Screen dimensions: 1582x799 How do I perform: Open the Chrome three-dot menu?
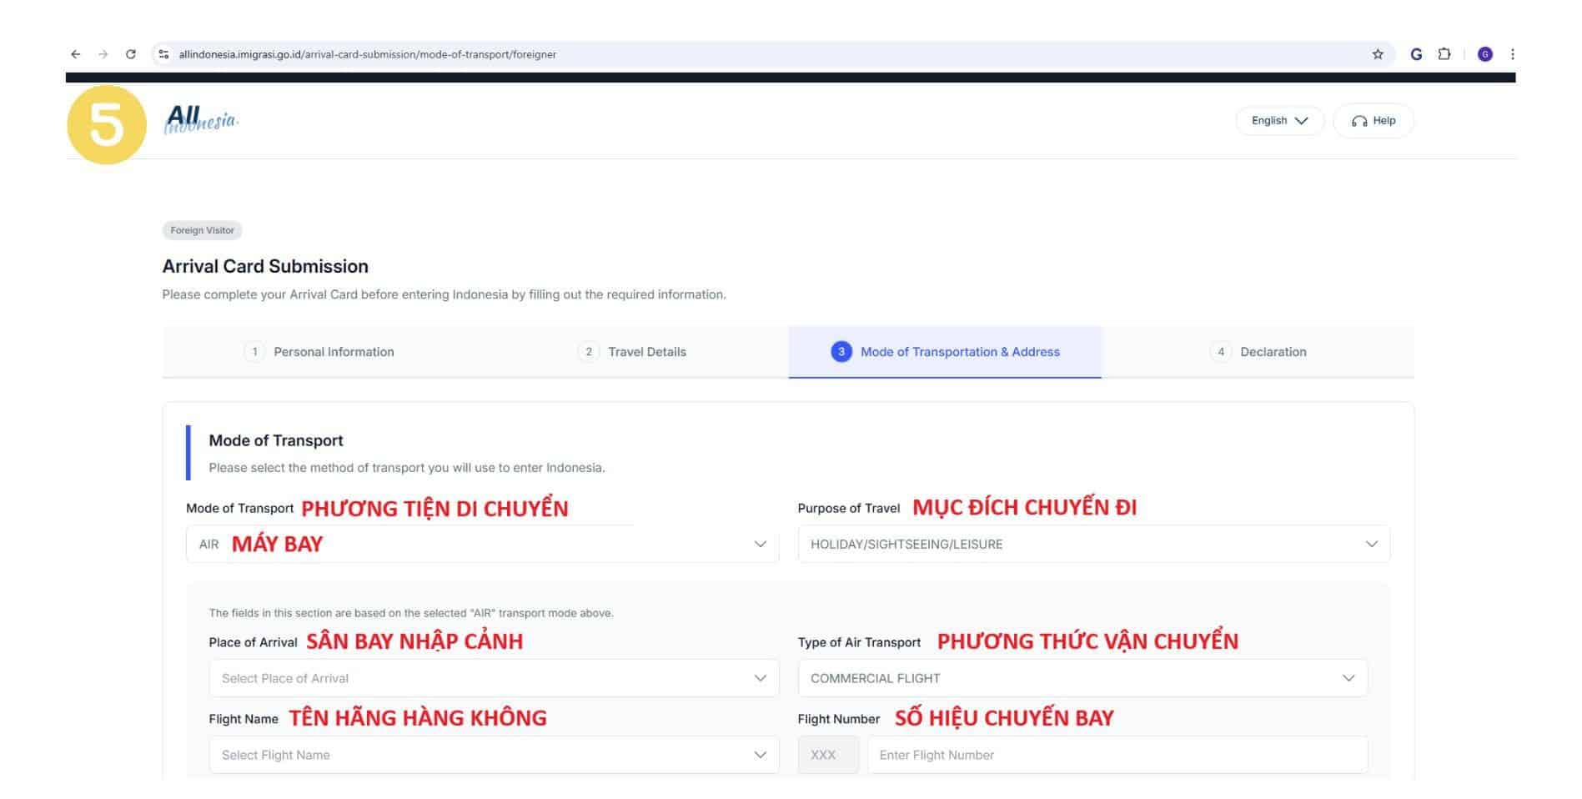coord(1512,54)
